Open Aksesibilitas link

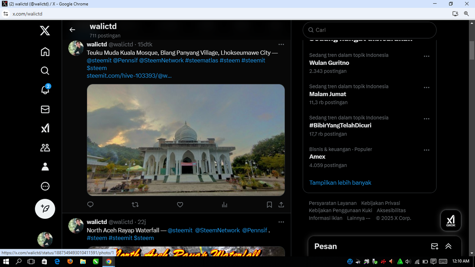pyautogui.click(x=391, y=211)
